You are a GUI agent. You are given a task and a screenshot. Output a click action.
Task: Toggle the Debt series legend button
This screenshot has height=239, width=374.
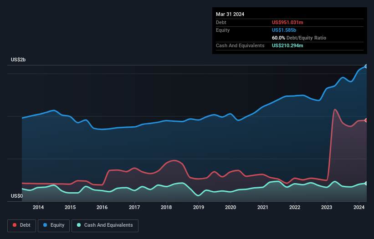pyautogui.click(x=22, y=225)
